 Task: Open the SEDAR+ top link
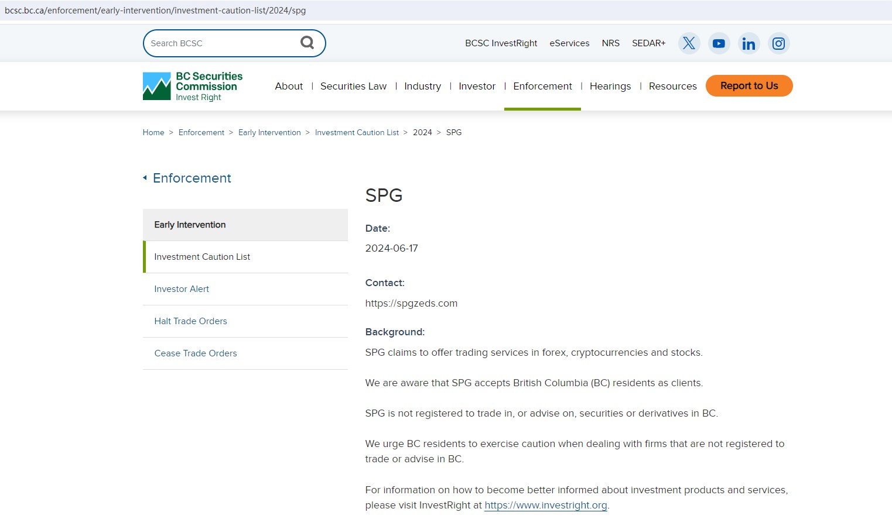click(x=648, y=43)
